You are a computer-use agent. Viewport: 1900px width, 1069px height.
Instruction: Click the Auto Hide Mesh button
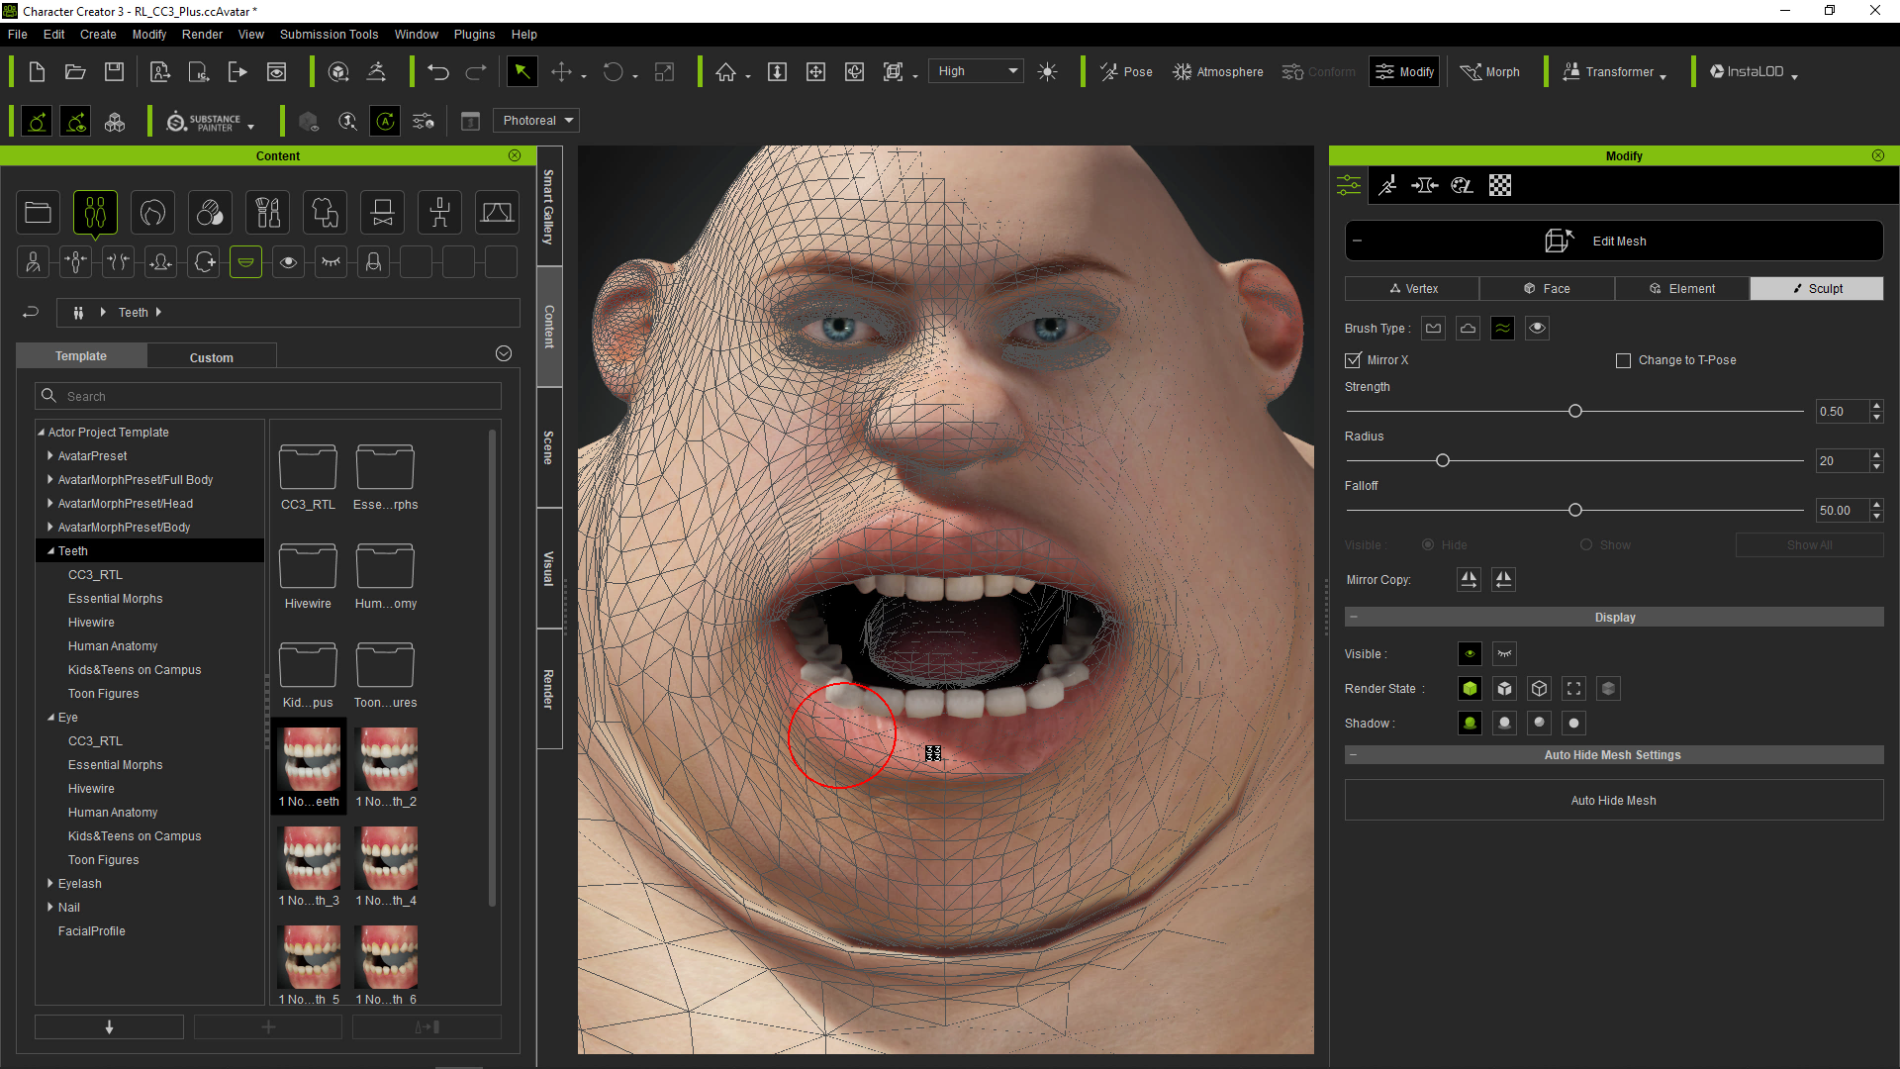1614,800
